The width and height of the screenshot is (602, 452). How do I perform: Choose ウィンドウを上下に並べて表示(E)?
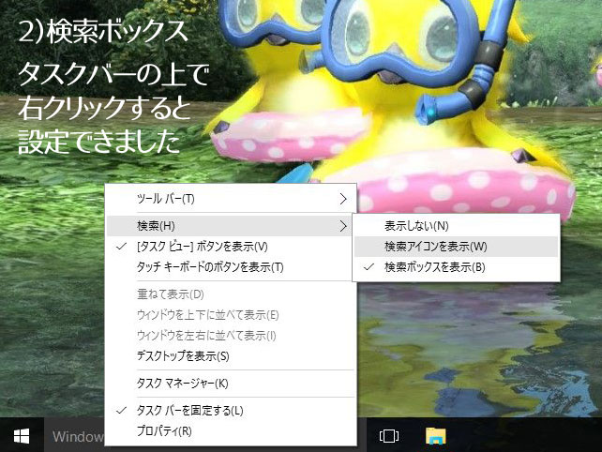click(231, 315)
